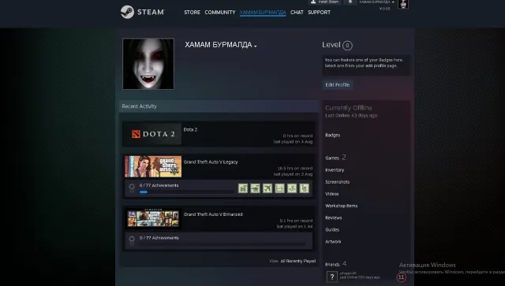Open the notifications bell icon
The width and height of the screenshot is (505, 286).
tap(350, 2)
